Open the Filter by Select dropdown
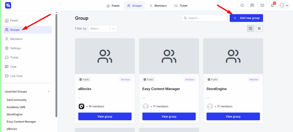This screenshot has height=132, width=293. click(x=103, y=29)
